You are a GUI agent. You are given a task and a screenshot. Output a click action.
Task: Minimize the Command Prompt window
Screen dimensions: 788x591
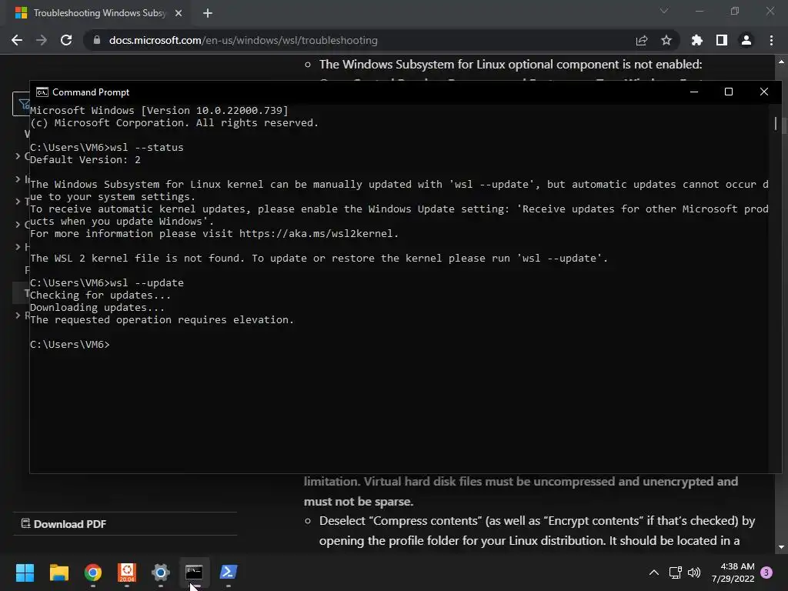point(694,92)
